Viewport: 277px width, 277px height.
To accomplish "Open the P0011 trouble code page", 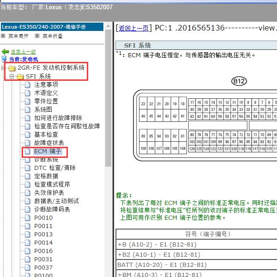I will pyautogui.click(x=43, y=226).
